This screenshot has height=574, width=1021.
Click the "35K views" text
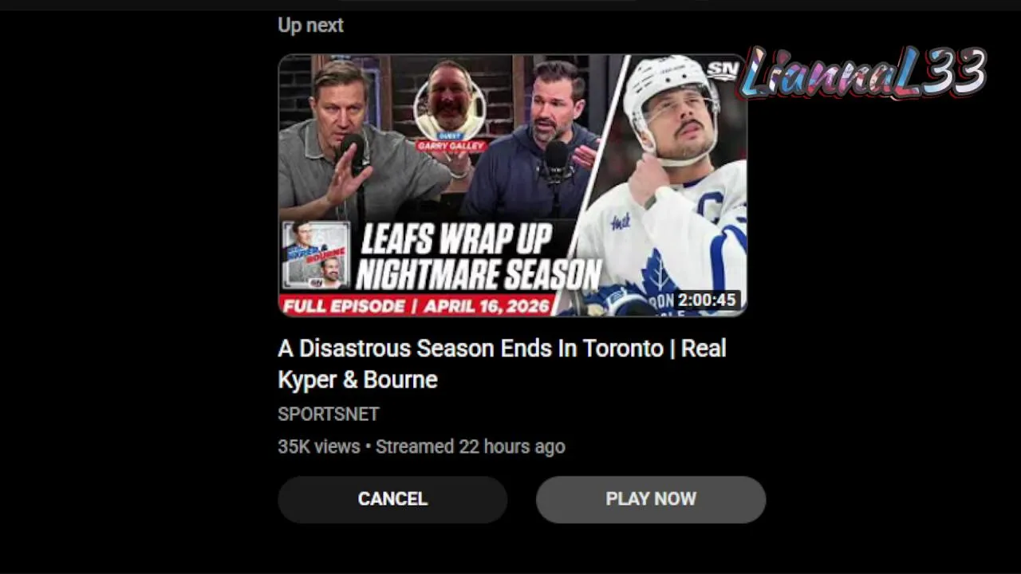coord(318,446)
